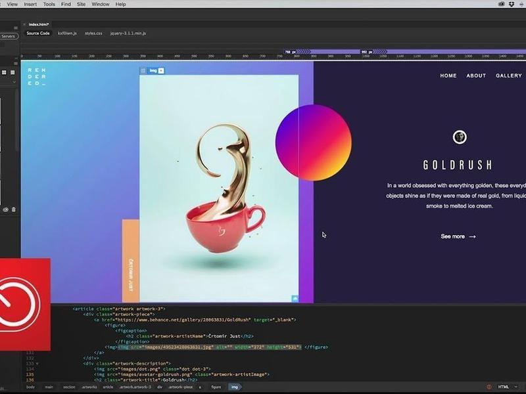The width and height of the screenshot is (526, 394).
Task: Open the Insert menu
Action: click(30, 5)
